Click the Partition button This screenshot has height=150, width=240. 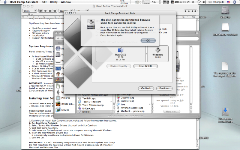pyautogui.click(x=164, y=88)
